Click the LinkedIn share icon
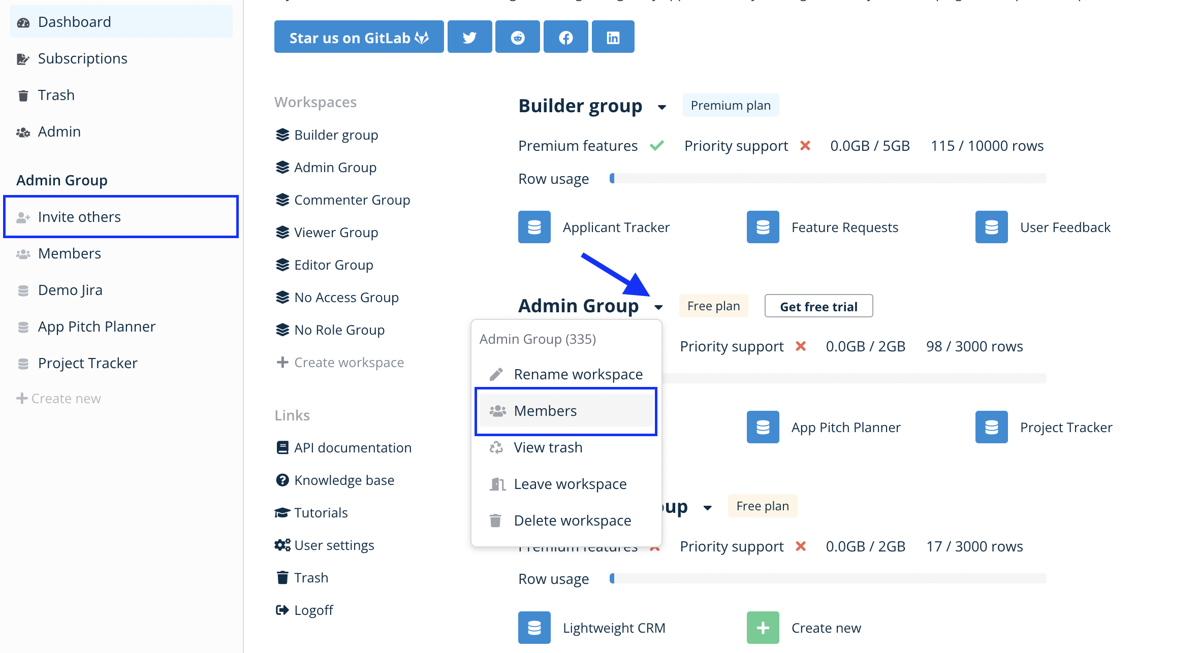1199x653 pixels. pyautogui.click(x=613, y=37)
